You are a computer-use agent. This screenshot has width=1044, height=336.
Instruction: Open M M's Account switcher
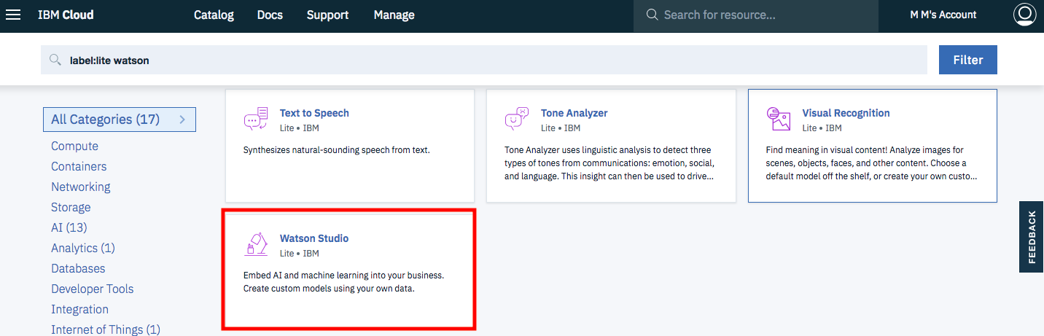(943, 15)
